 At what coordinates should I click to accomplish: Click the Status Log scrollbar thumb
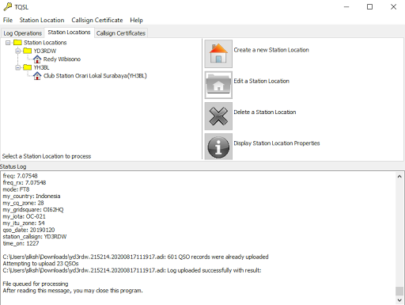tap(399, 291)
